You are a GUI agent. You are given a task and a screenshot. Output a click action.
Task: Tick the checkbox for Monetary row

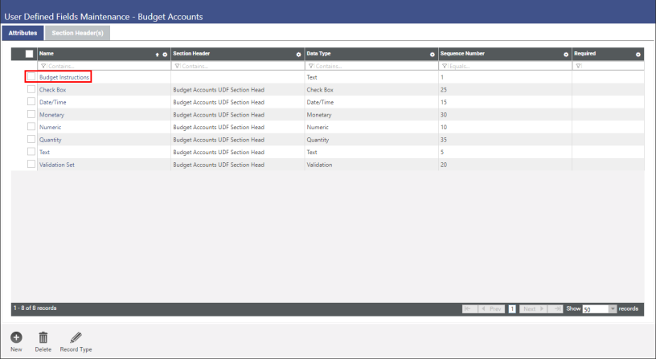pos(31,115)
